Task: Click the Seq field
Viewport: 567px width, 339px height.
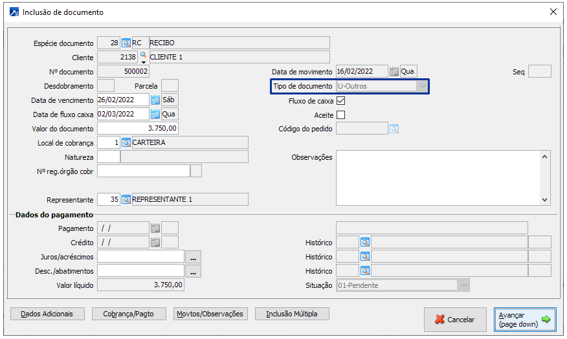Action: [540, 71]
